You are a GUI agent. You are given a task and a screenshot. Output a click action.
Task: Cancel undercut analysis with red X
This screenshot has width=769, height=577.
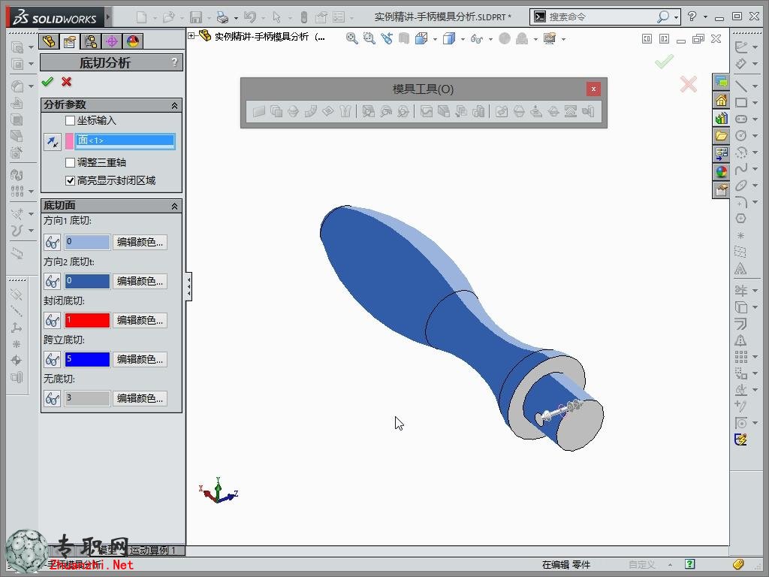(x=67, y=82)
